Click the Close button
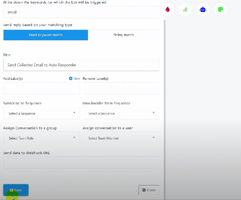Screen dimensions: 241x200 149,190
